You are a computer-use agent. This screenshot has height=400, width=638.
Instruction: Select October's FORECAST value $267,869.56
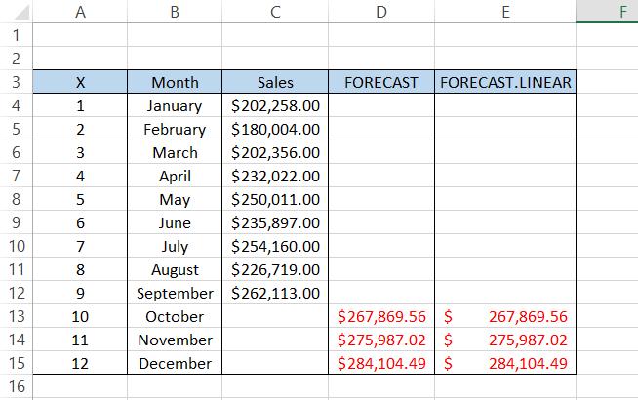click(x=381, y=316)
